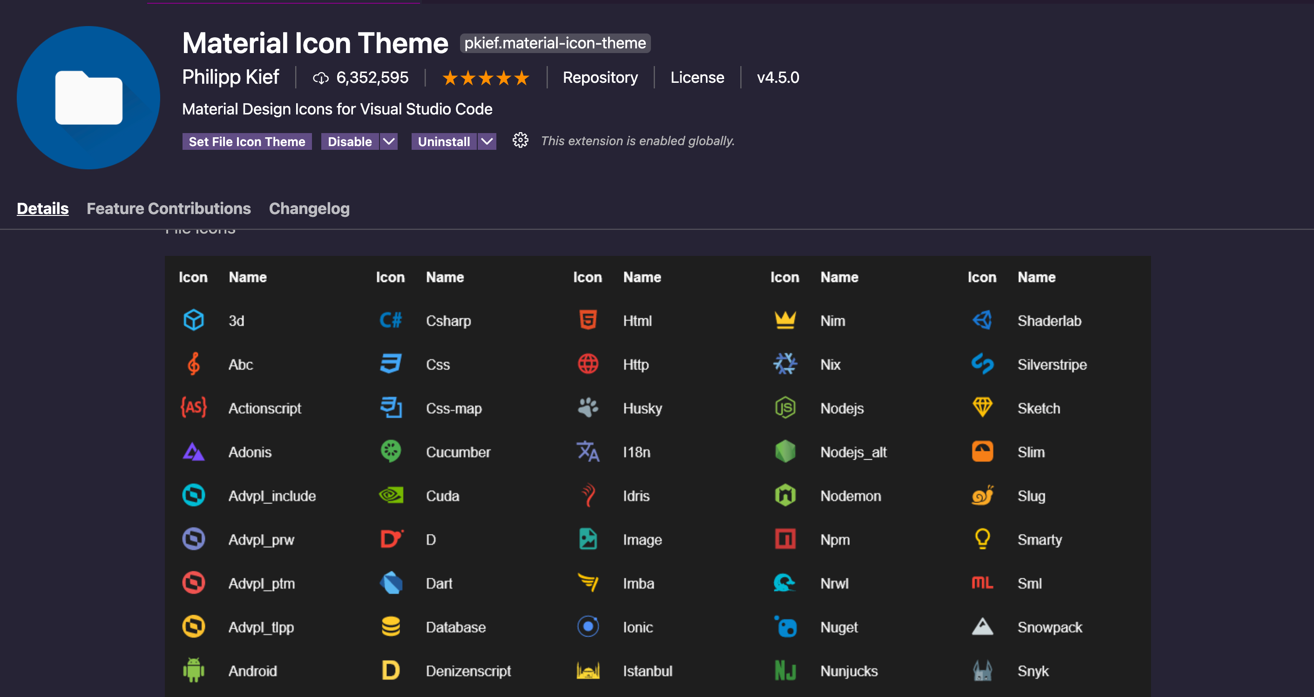Screen dimensions: 1314x697
Task: Click publisher name Philipp Kief
Action: coord(230,77)
